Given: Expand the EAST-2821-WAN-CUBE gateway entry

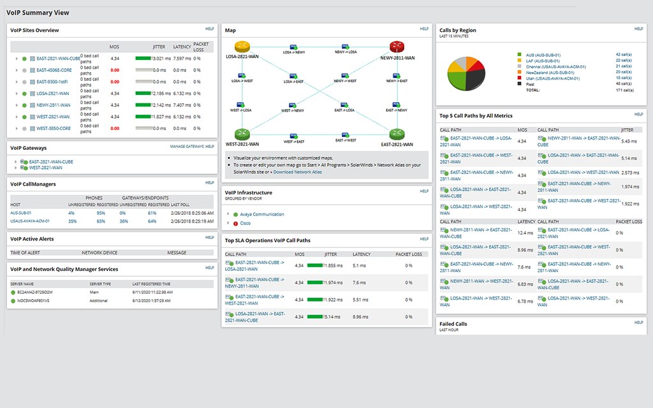Looking at the screenshot, I should pyautogui.click(x=16, y=162).
